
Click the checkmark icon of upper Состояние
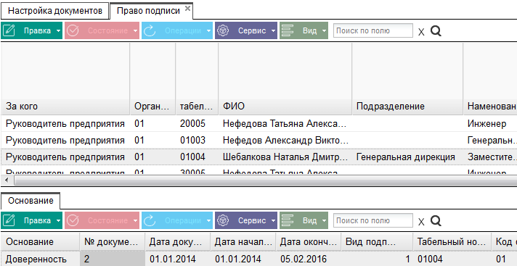click(73, 30)
